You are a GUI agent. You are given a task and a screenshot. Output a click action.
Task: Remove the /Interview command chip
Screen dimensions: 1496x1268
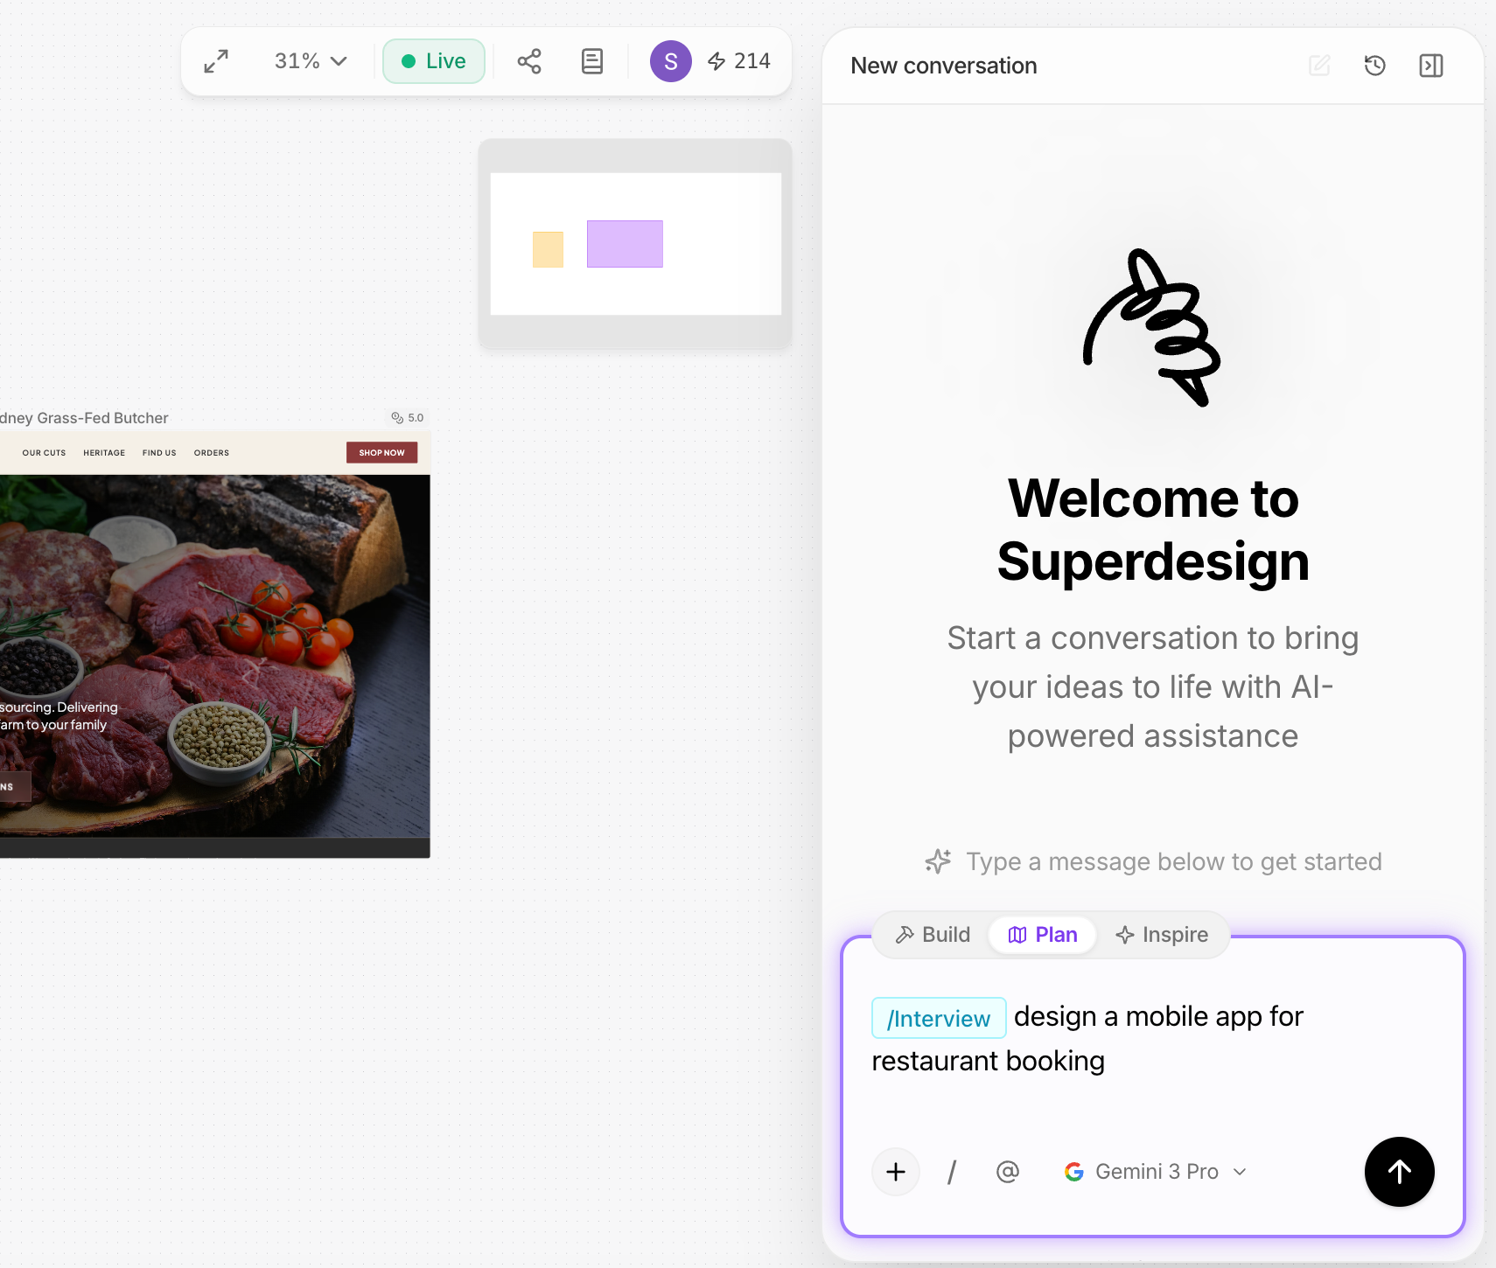click(938, 1018)
